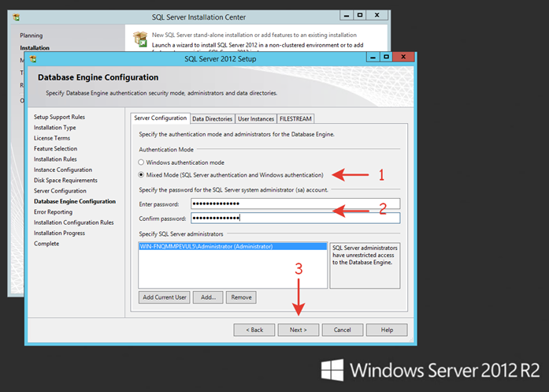
Task: Click the Add Current User button
Action: pyautogui.click(x=164, y=297)
